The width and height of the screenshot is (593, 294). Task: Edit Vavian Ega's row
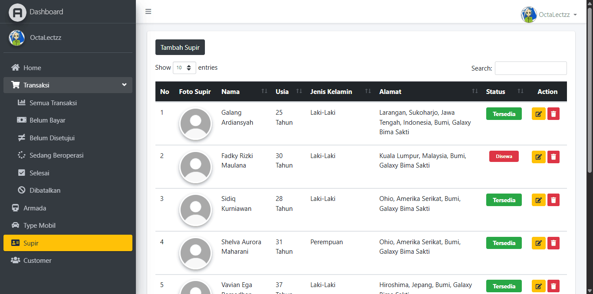(x=539, y=286)
